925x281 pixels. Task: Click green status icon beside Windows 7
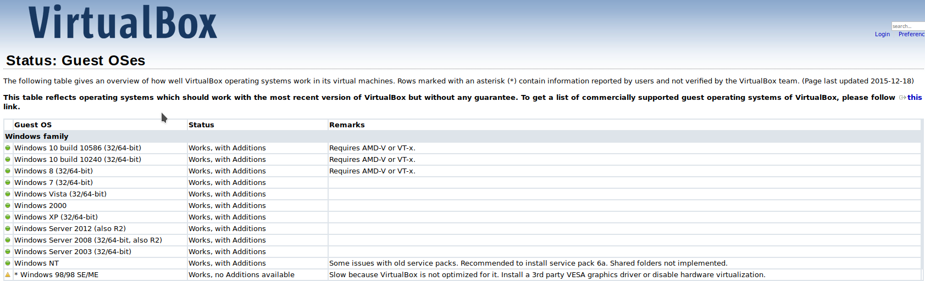tap(8, 182)
